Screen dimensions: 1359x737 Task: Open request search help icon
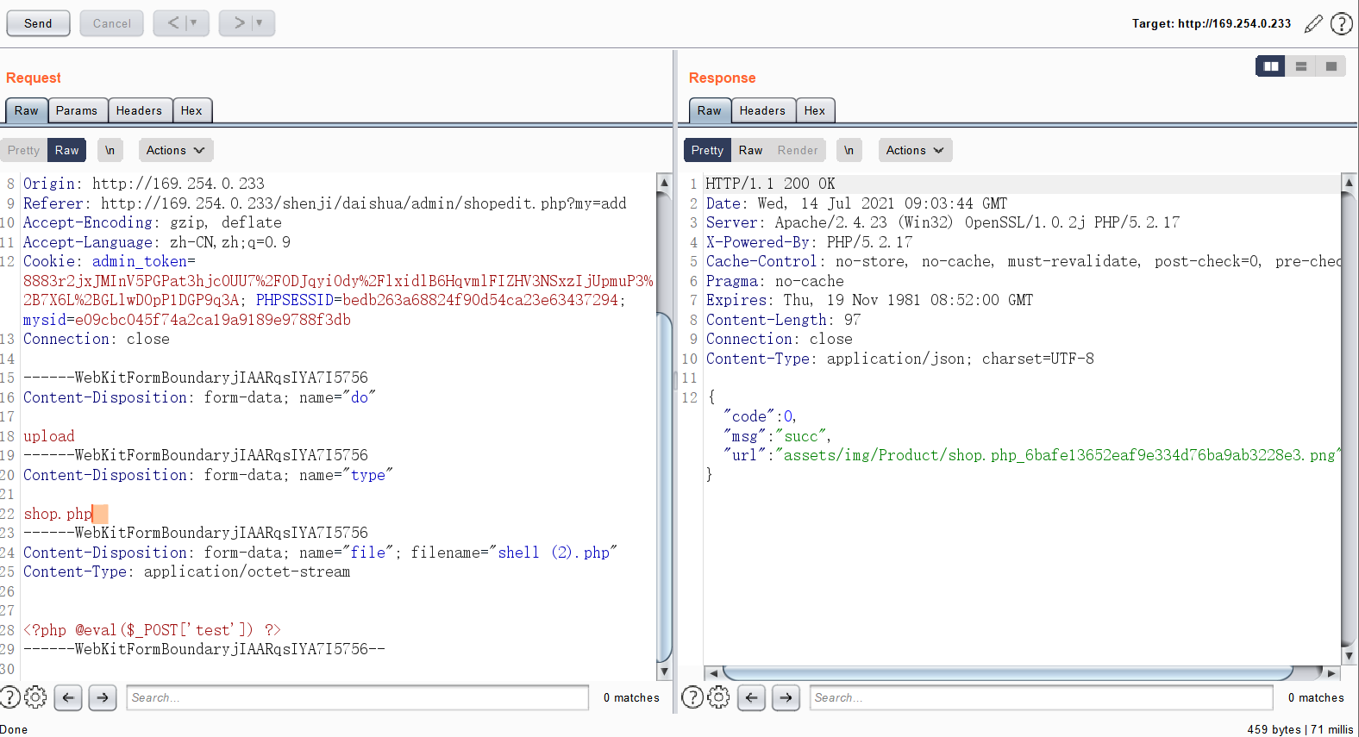(9, 697)
